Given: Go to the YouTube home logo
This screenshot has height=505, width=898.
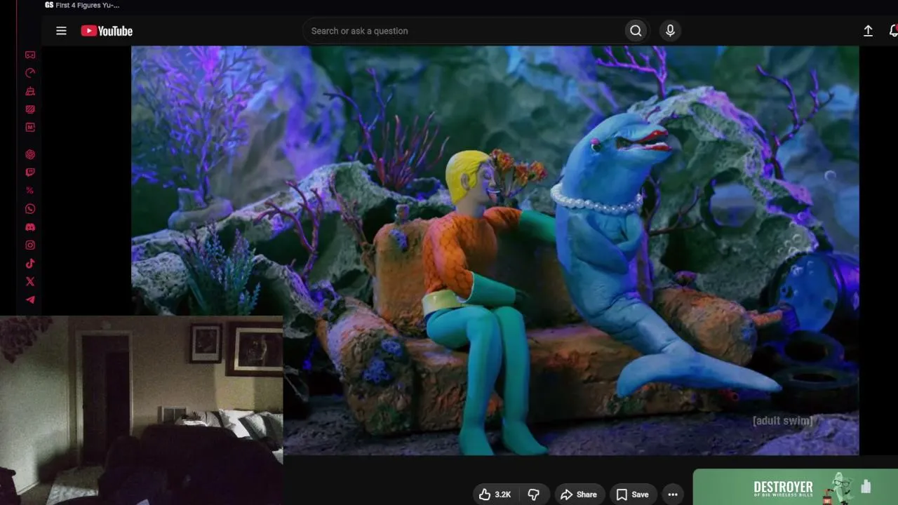Looking at the screenshot, I should [107, 31].
